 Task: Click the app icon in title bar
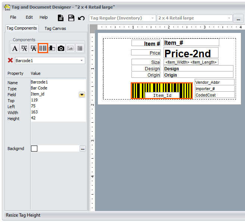point(7,7)
